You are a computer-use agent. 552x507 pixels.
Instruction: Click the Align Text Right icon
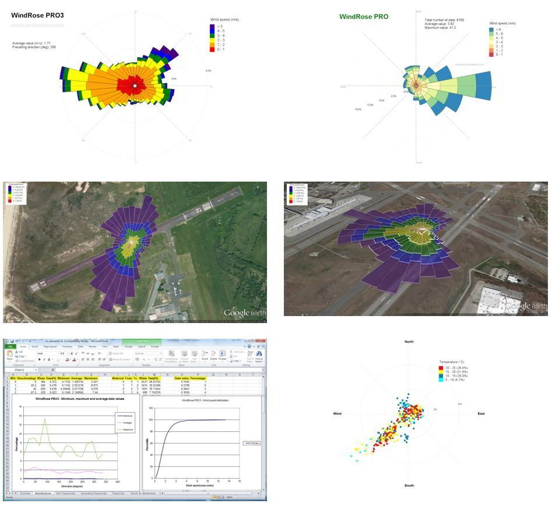(93, 359)
